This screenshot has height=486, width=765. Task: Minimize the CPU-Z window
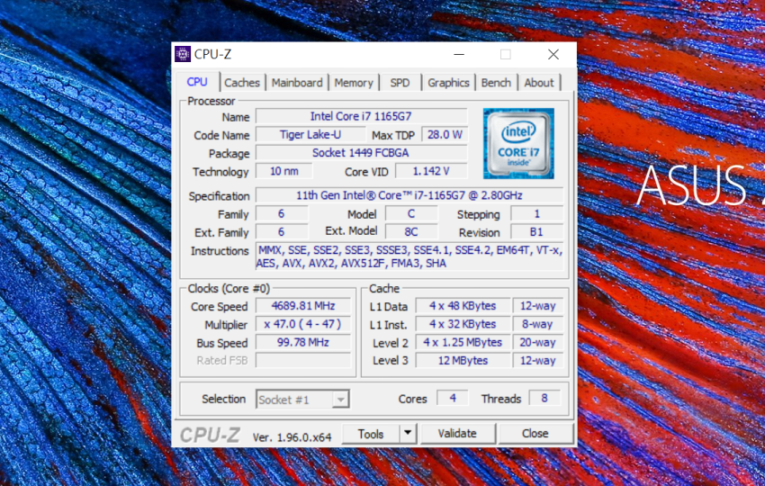[459, 54]
